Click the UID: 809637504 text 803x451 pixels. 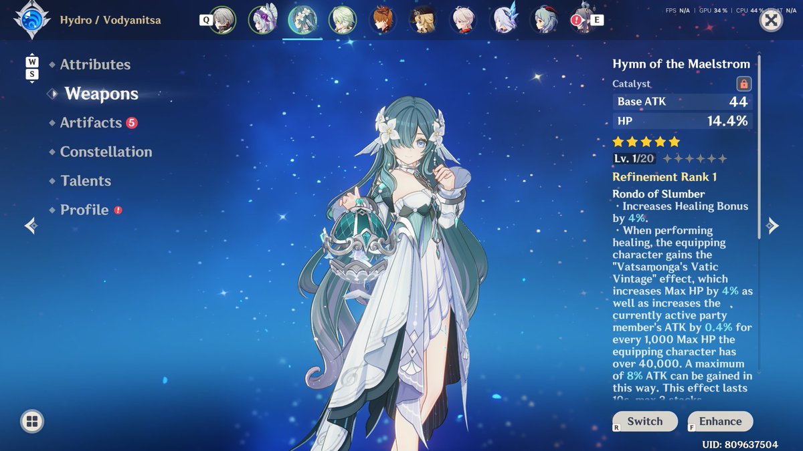740,444
